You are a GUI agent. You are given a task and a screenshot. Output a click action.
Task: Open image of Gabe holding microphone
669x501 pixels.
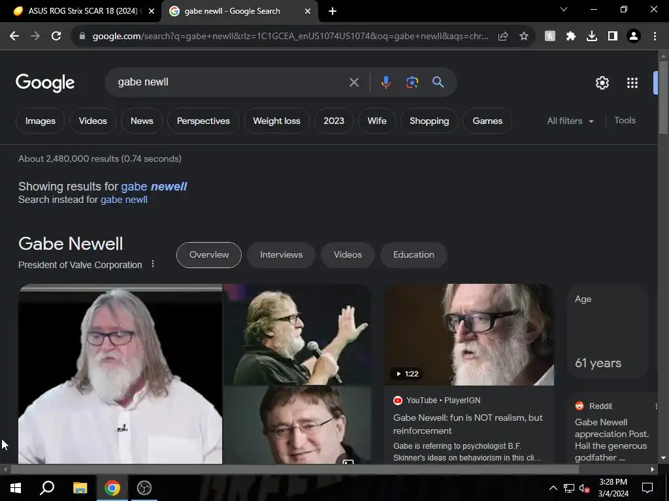click(297, 335)
